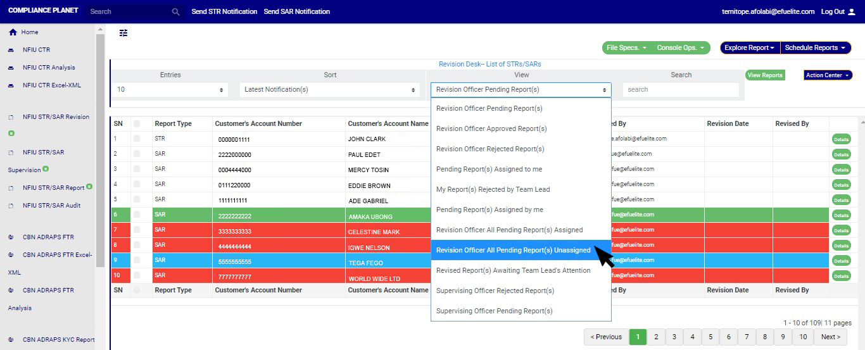
Task: Click the Home icon in sidebar
Action: coord(13,32)
